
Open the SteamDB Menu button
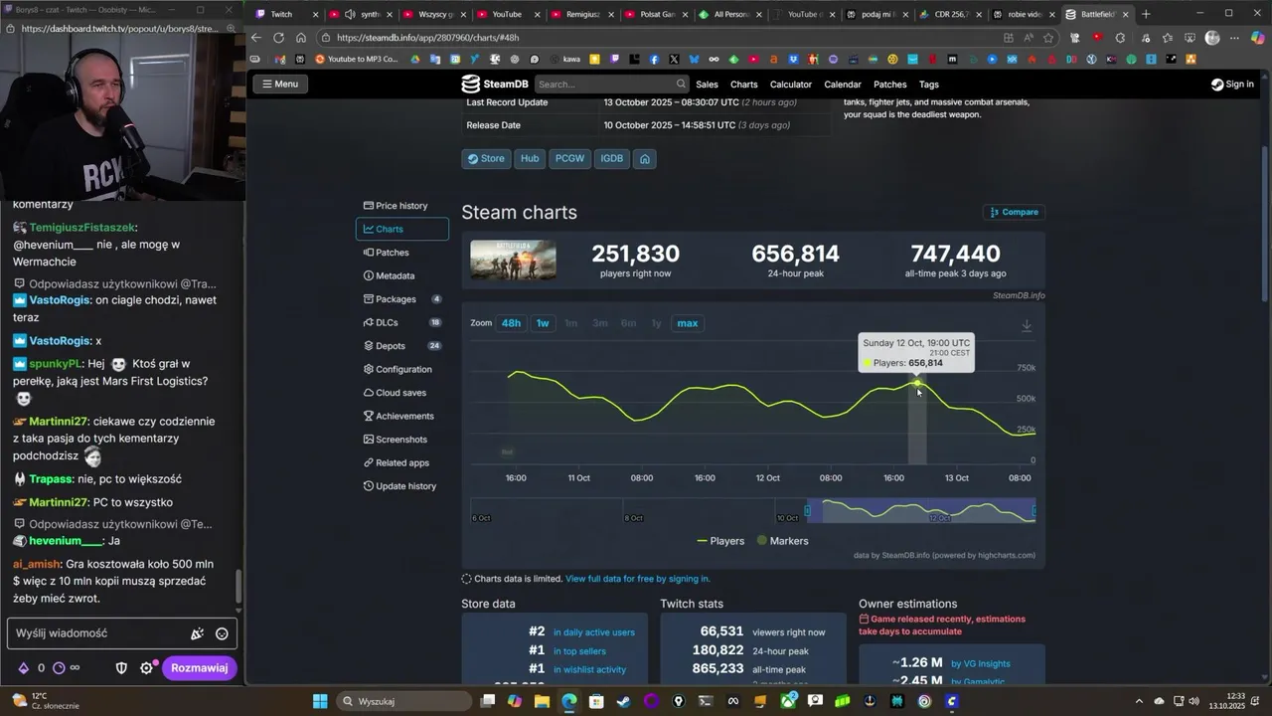point(279,84)
